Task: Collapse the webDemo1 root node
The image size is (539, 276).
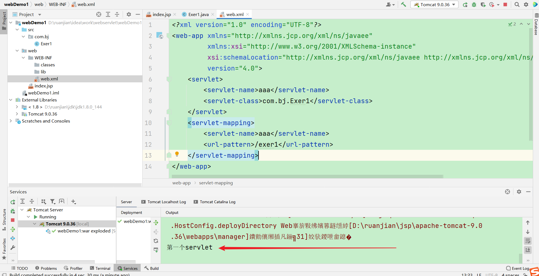Action: pos(11,22)
